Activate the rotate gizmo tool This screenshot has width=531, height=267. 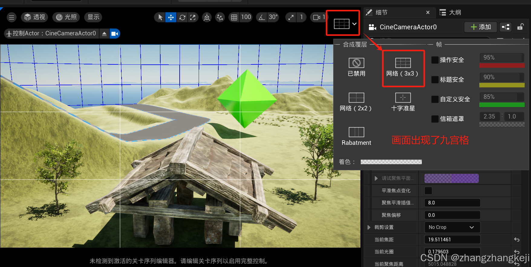tap(182, 17)
